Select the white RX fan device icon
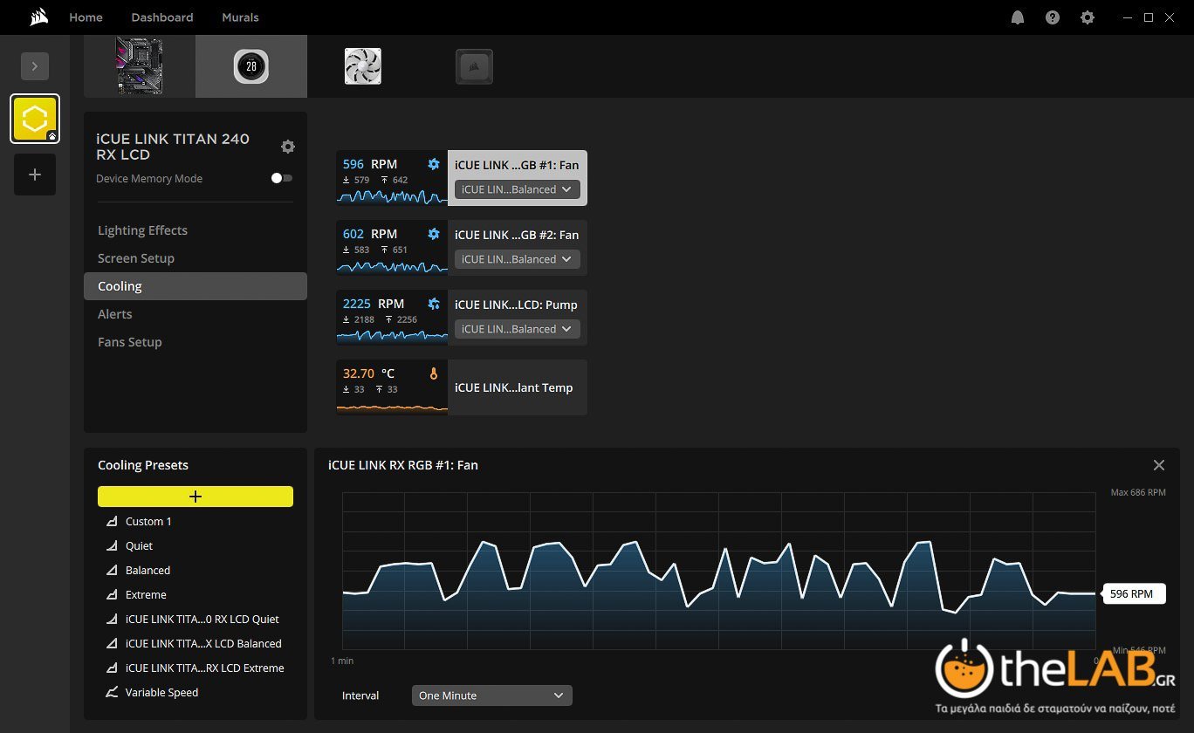Image resolution: width=1194 pixels, height=733 pixels. [x=363, y=66]
